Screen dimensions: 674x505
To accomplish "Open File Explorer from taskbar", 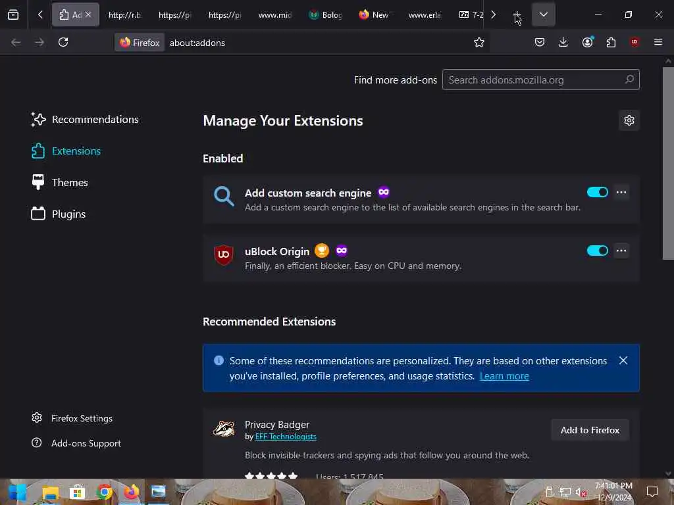I will [x=50, y=492].
